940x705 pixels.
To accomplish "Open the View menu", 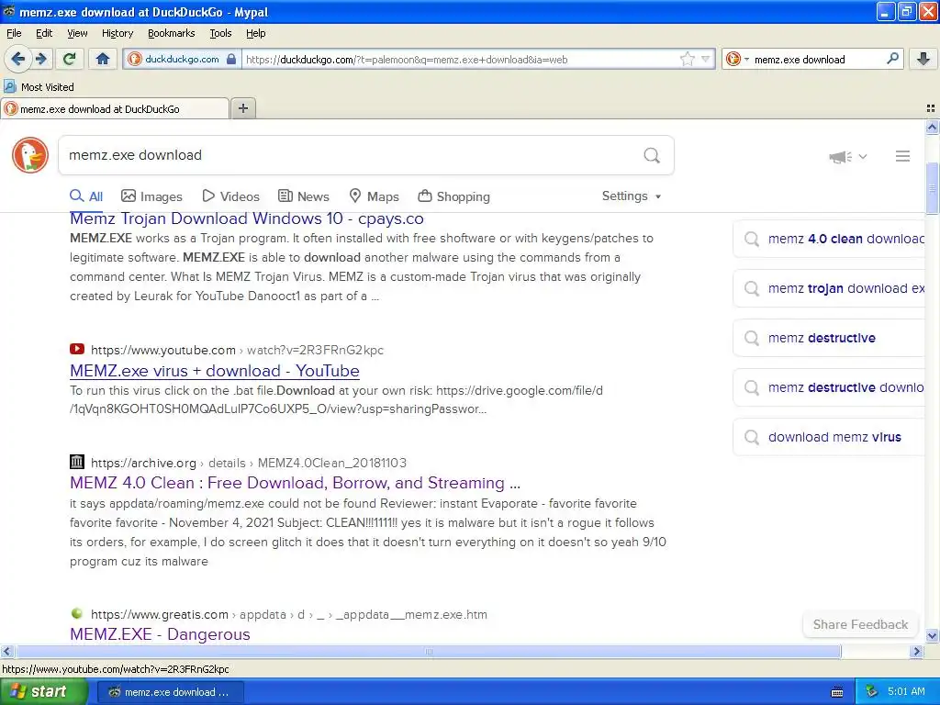I will pyautogui.click(x=77, y=33).
